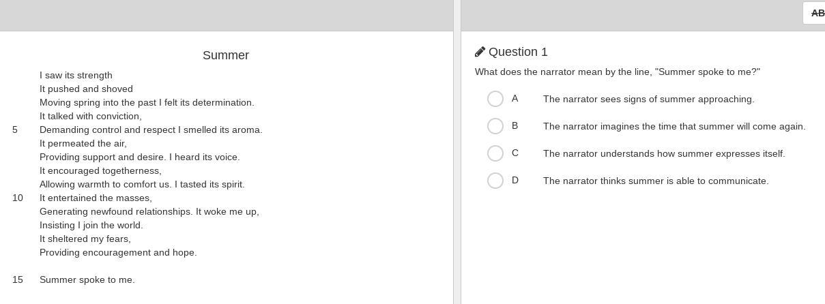
Task: Click answer "understands how summer expresses itself"
Action: coord(664,153)
